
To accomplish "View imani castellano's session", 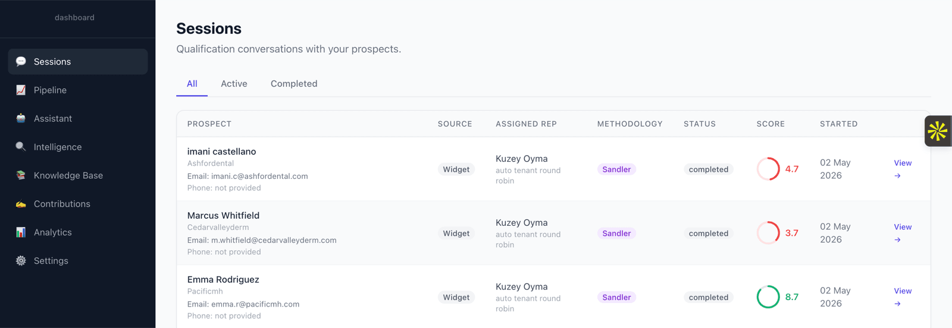I will coord(903,169).
